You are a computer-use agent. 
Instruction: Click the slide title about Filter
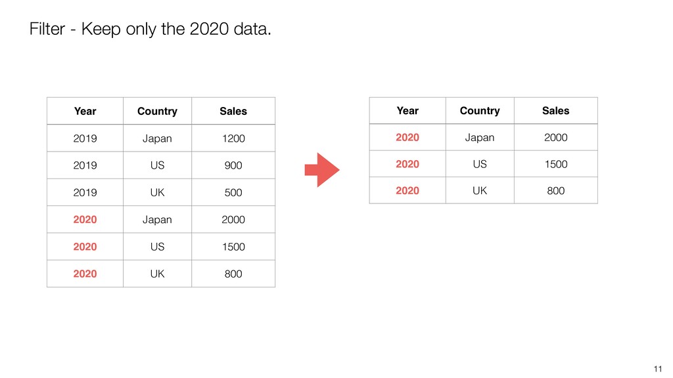[x=151, y=29]
